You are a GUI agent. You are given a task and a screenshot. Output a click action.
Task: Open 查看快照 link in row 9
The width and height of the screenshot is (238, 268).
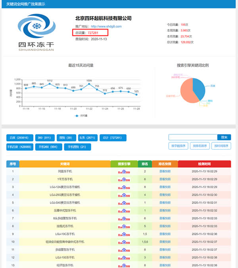coord(165,234)
